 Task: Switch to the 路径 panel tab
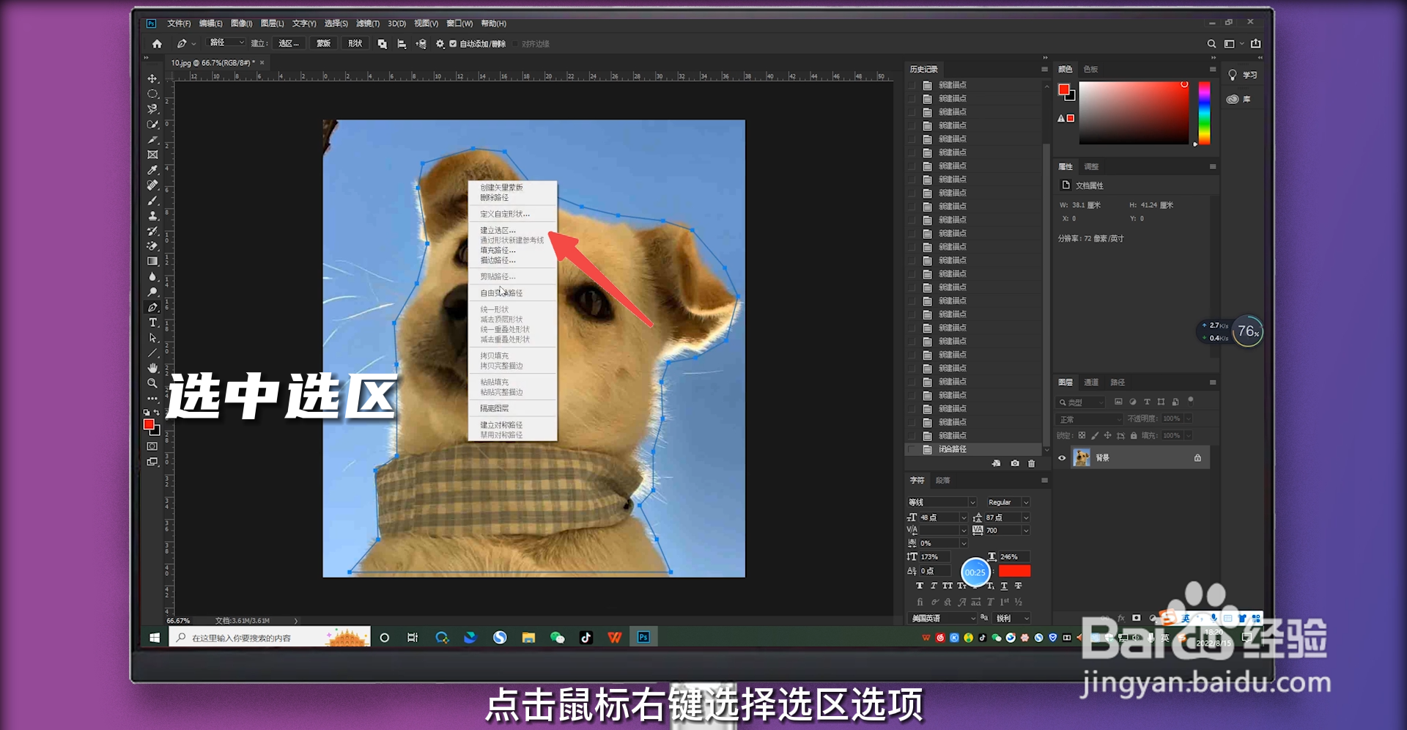tap(1118, 382)
